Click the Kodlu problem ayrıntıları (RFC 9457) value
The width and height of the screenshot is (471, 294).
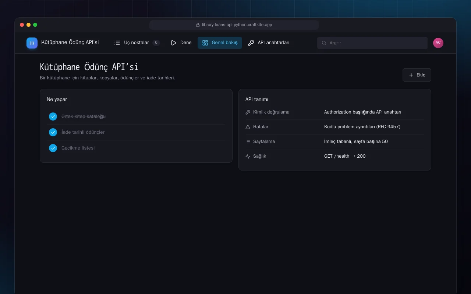click(x=362, y=127)
